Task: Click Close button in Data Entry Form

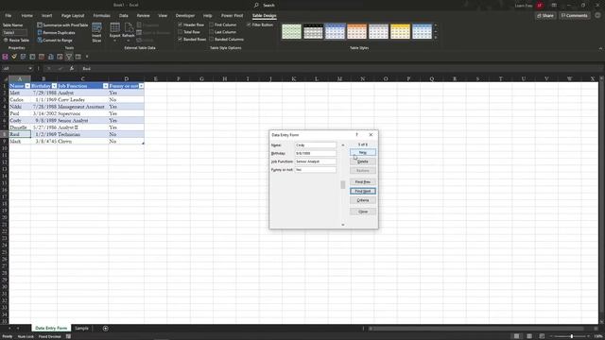Action: click(363, 212)
